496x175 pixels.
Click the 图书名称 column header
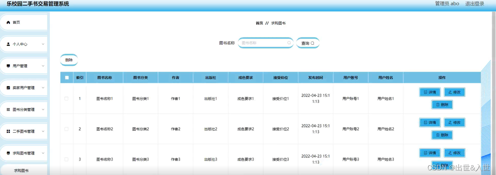105,78
